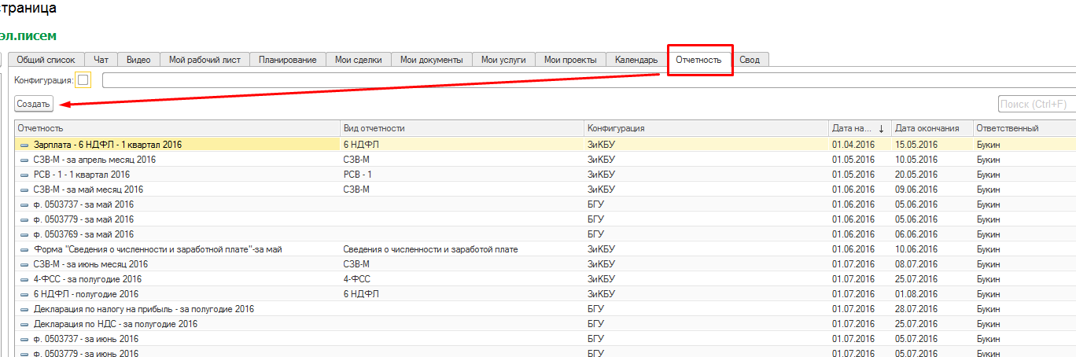Click the row icon beside СЗВ-М - за апрель месяц 2016
The image size is (1076, 357).
(24, 160)
